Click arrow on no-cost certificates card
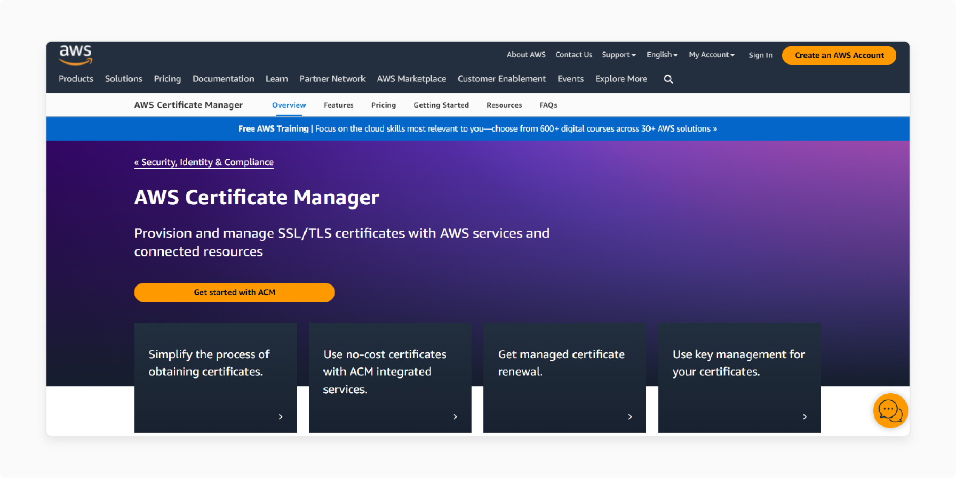This screenshot has width=956, height=478. point(455,417)
